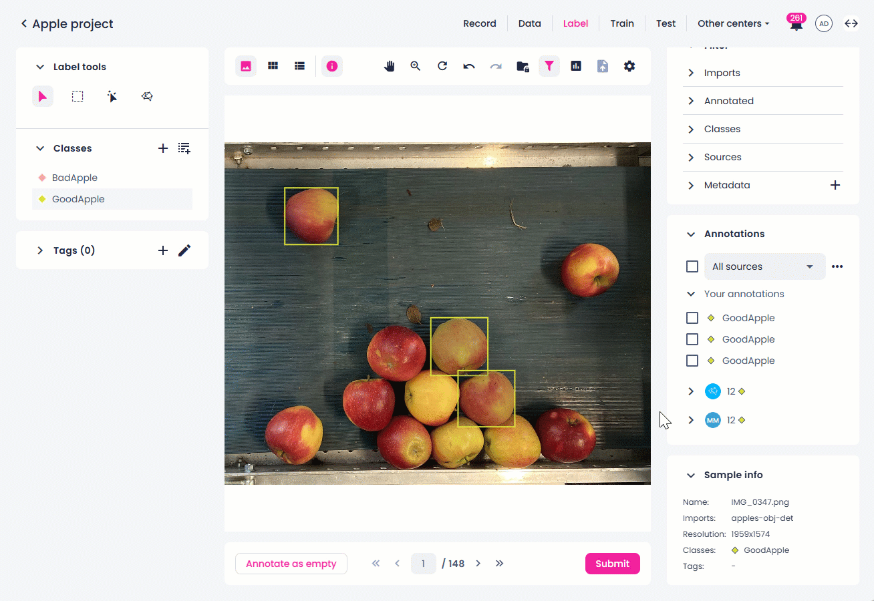Redo the last action
Viewport: 874px width, 601px height.
pos(496,66)
